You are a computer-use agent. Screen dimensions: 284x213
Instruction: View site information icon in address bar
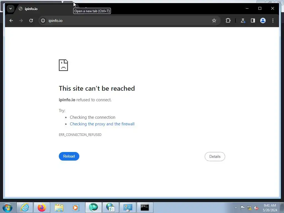43,21
